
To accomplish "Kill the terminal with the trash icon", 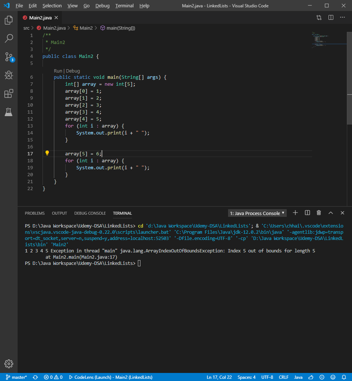I will [x=319, y=212].
